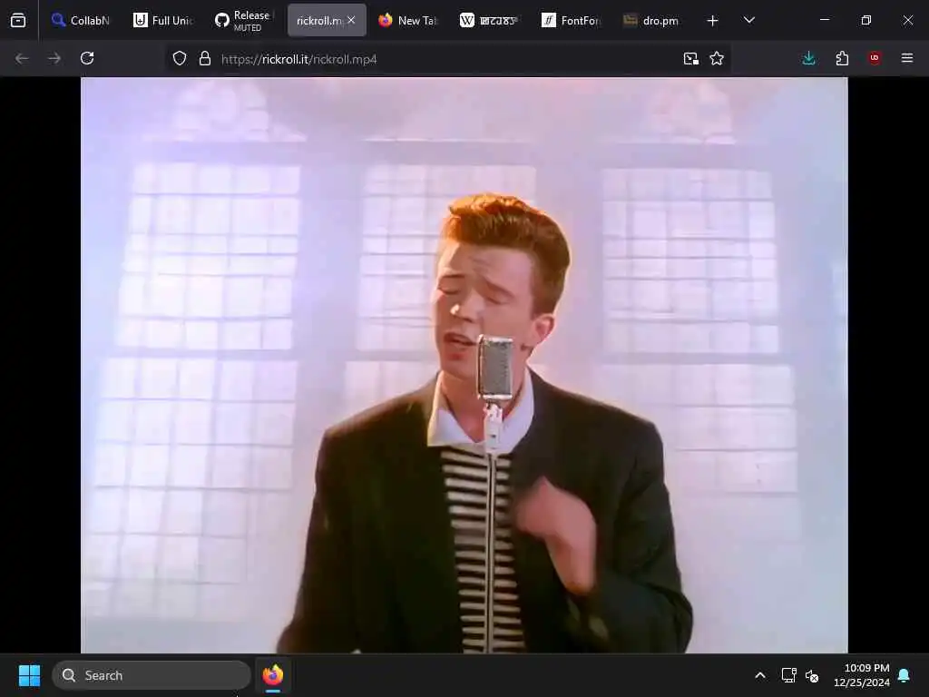929x697 pixels.
Task: Open Firefox View icon in tab bar
Action: tap(18, 20)
